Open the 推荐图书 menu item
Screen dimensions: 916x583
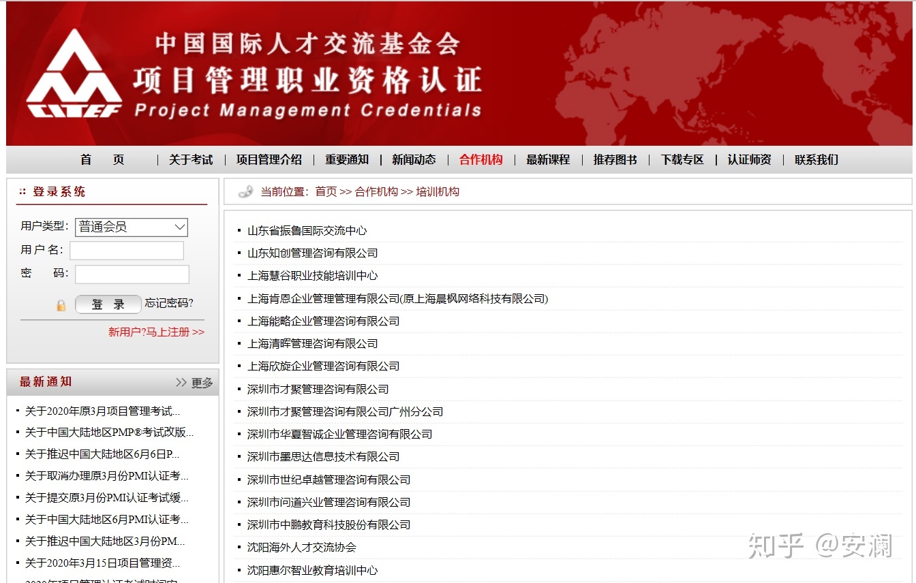click(615, 159)
